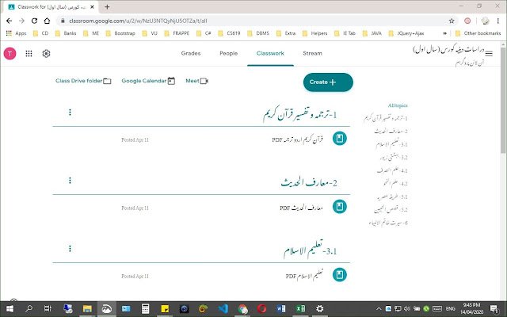Viewport: 507px width, 317px height.
Task: Open a new browser tab
Action: click(x=107, y=6)
